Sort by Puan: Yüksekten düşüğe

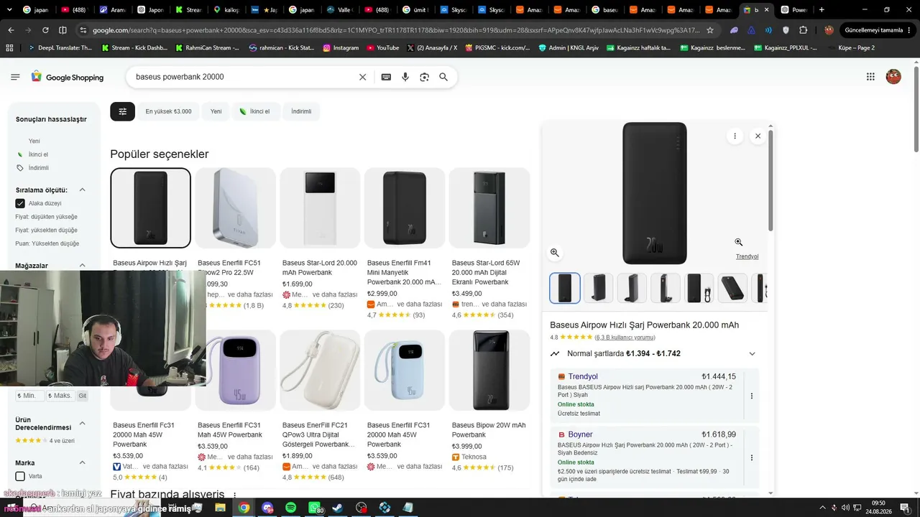pyautogui.click(x=47, y=243)
